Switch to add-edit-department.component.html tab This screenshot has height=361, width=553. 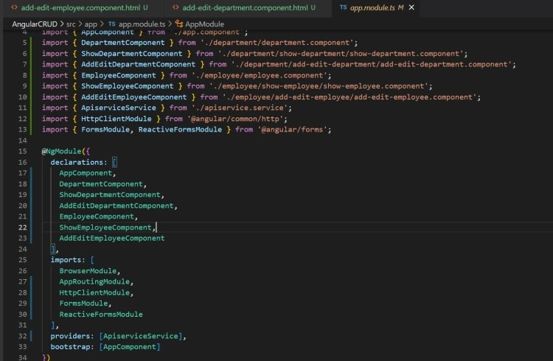[245, 7]
